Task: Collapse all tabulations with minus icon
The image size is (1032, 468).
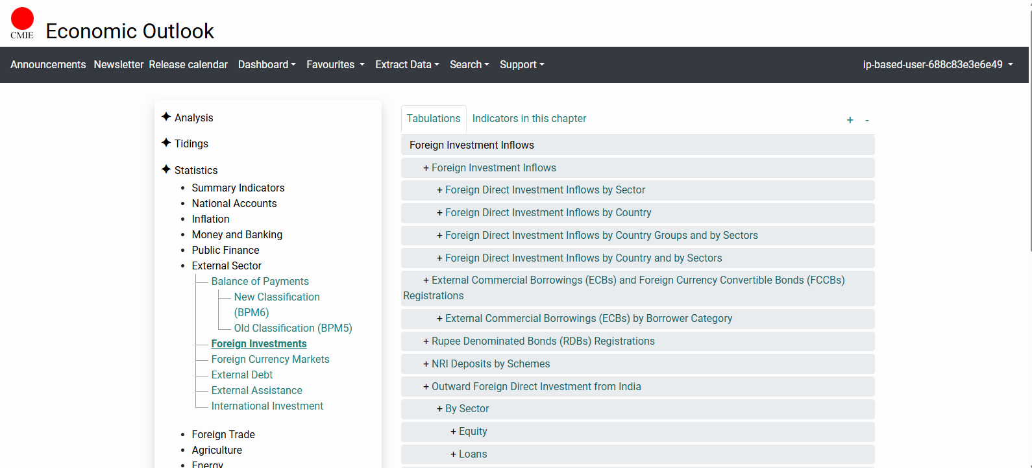Action: click(x=866, y=120)
